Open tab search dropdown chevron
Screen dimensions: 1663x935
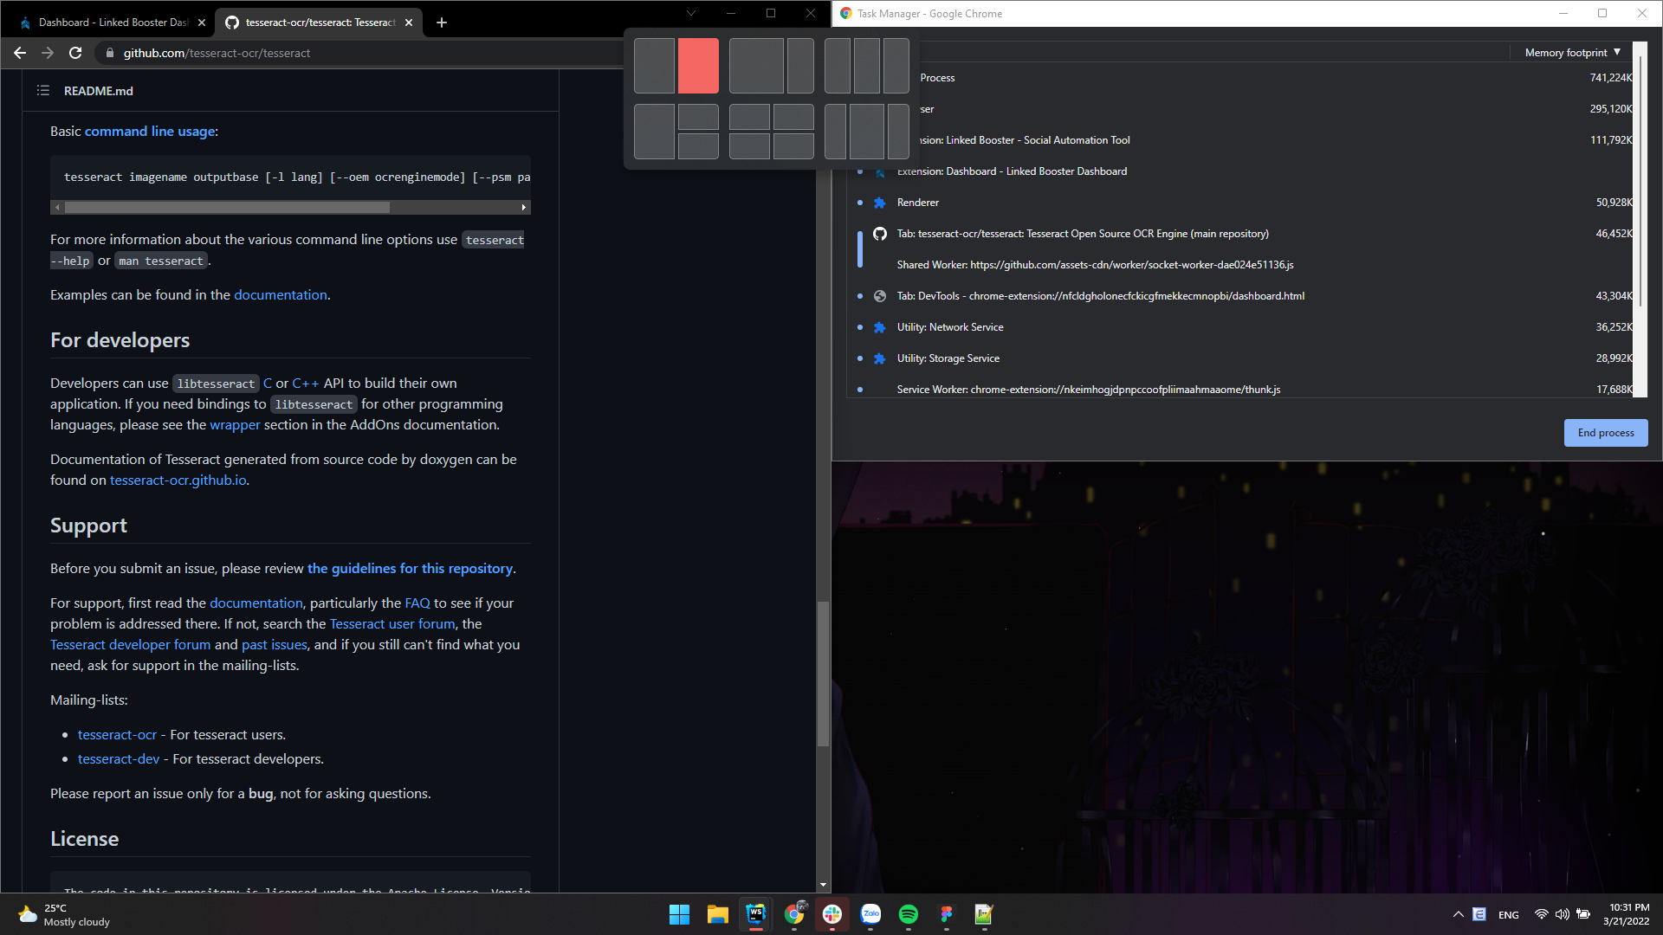coord(690,13)
